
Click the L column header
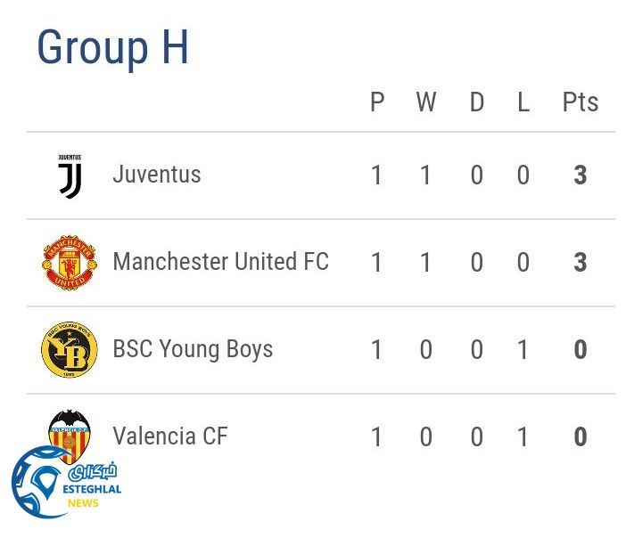(523, 102)
